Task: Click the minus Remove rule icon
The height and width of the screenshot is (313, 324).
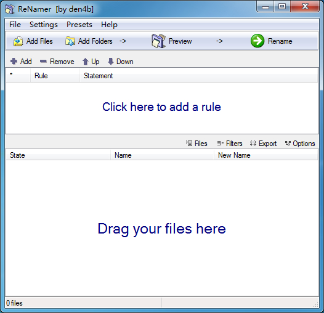Action: [43, 61]
